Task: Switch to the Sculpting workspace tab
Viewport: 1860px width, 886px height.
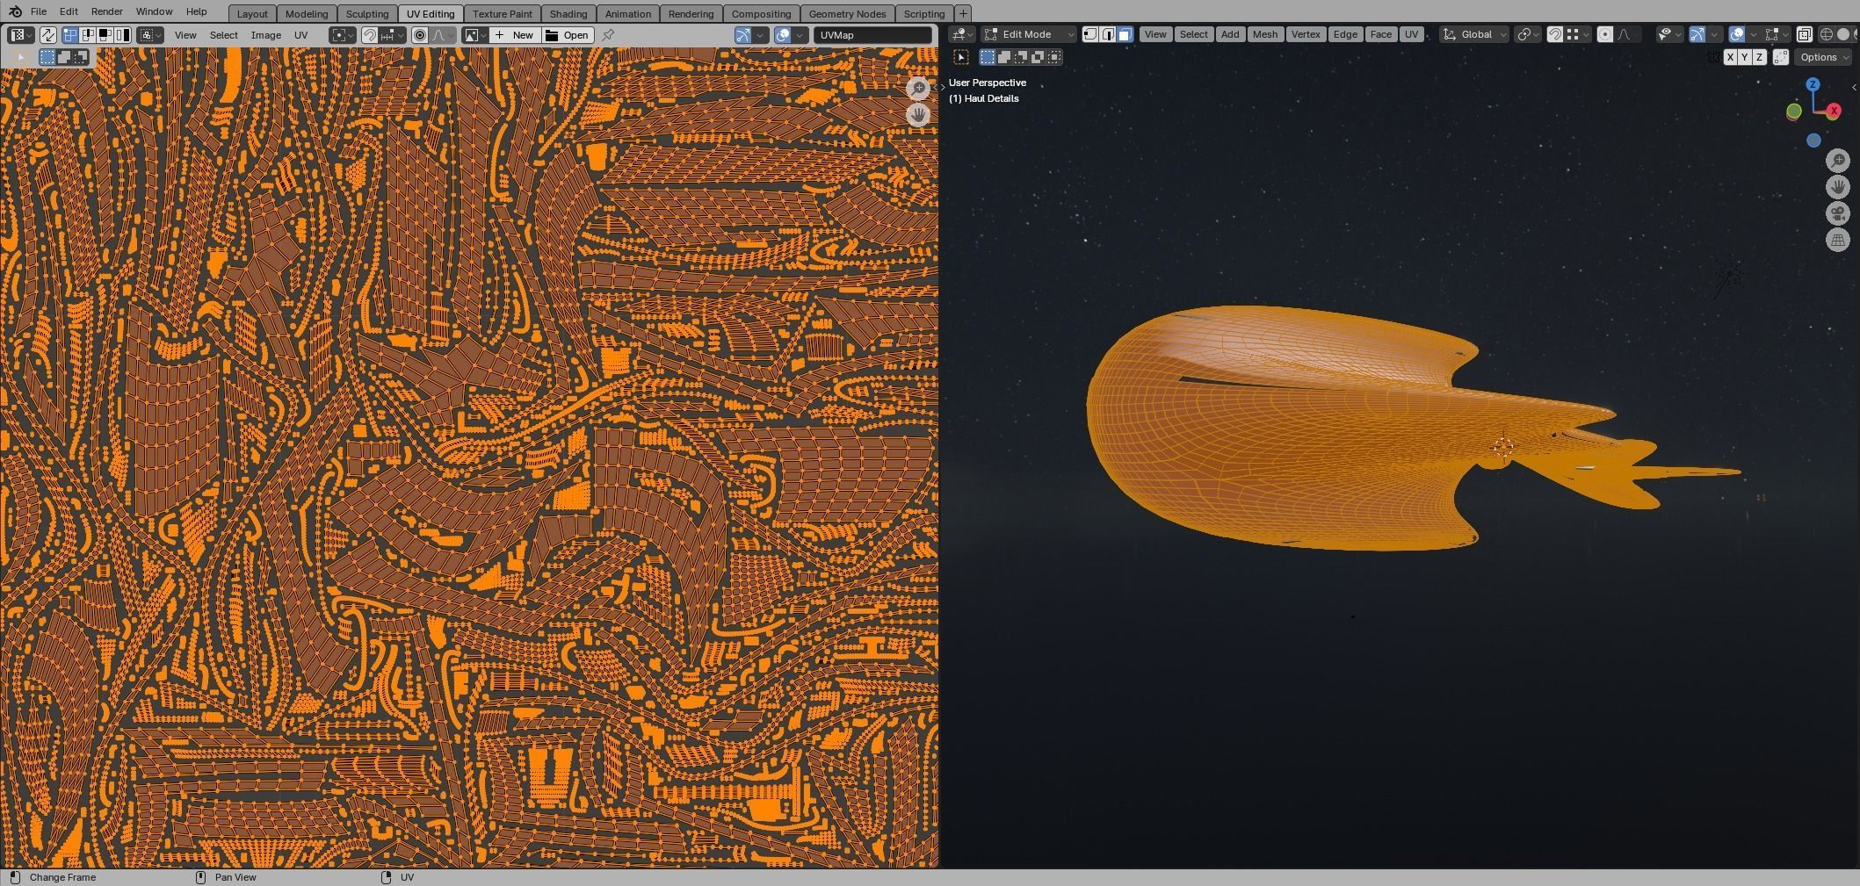Action: (x=367, y=13)
